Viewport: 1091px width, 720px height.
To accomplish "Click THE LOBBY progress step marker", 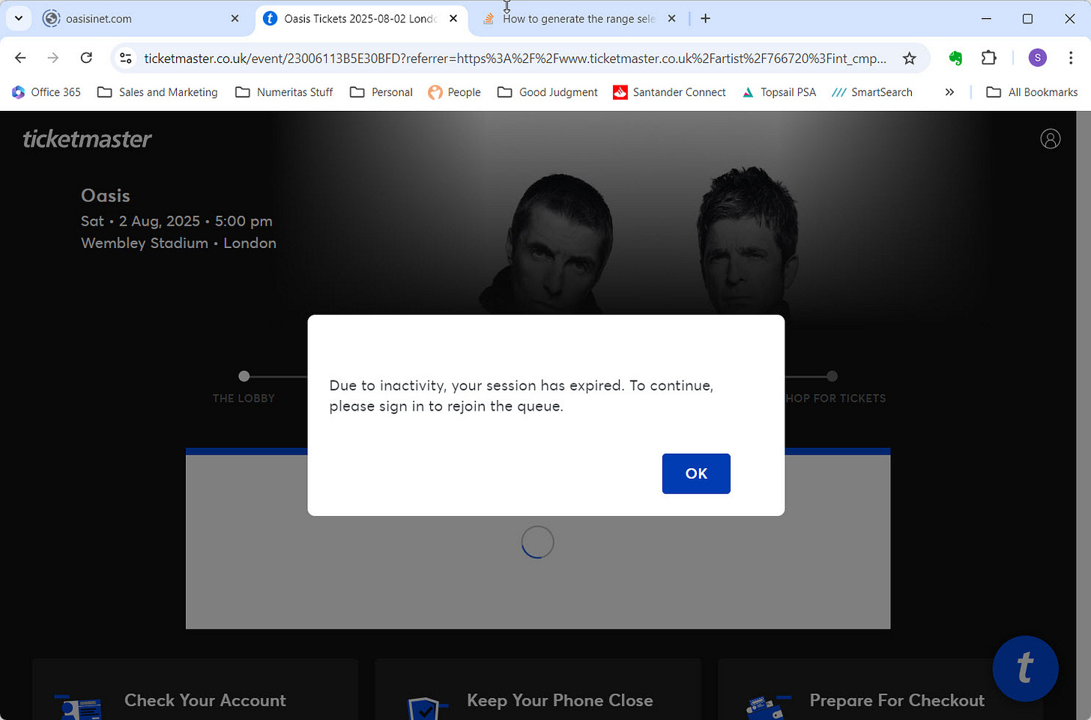I will click(x=244, y=376).
